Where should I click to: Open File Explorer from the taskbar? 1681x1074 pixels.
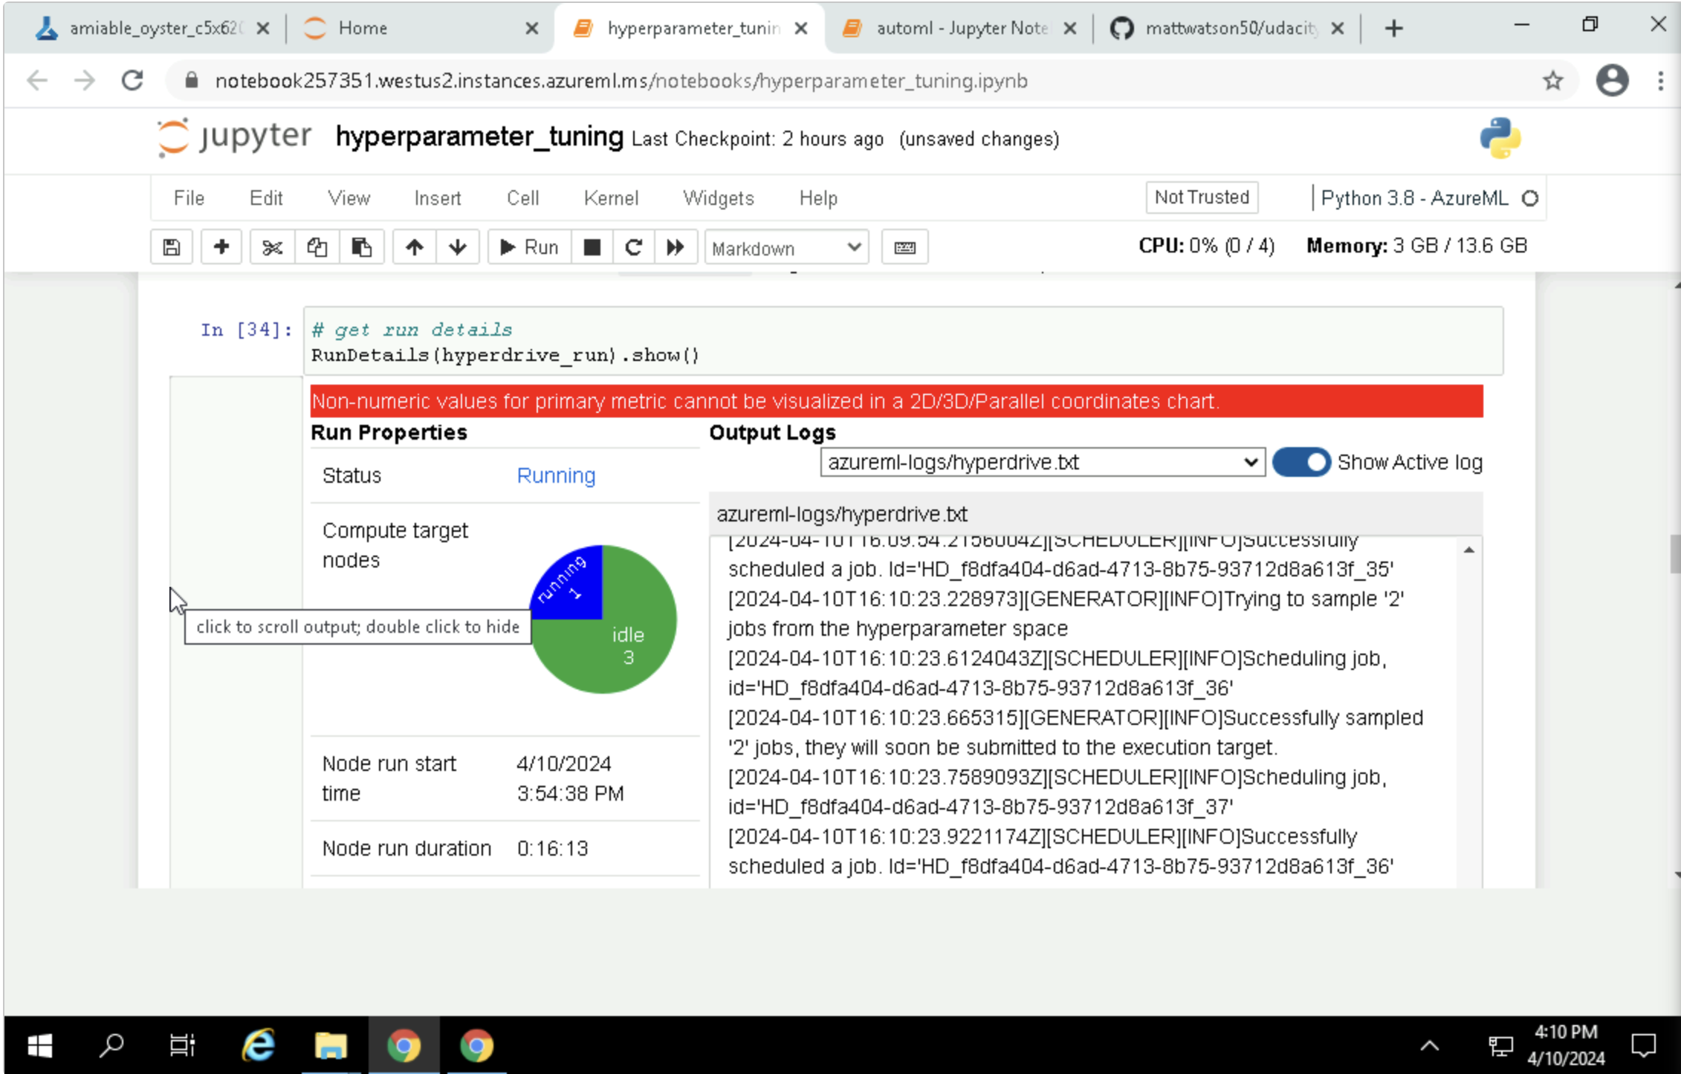click(330, 1046)
